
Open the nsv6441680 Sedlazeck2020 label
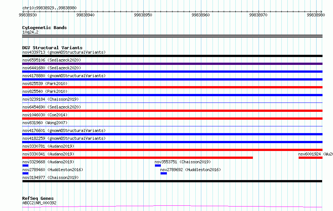[x=52, y=68]
